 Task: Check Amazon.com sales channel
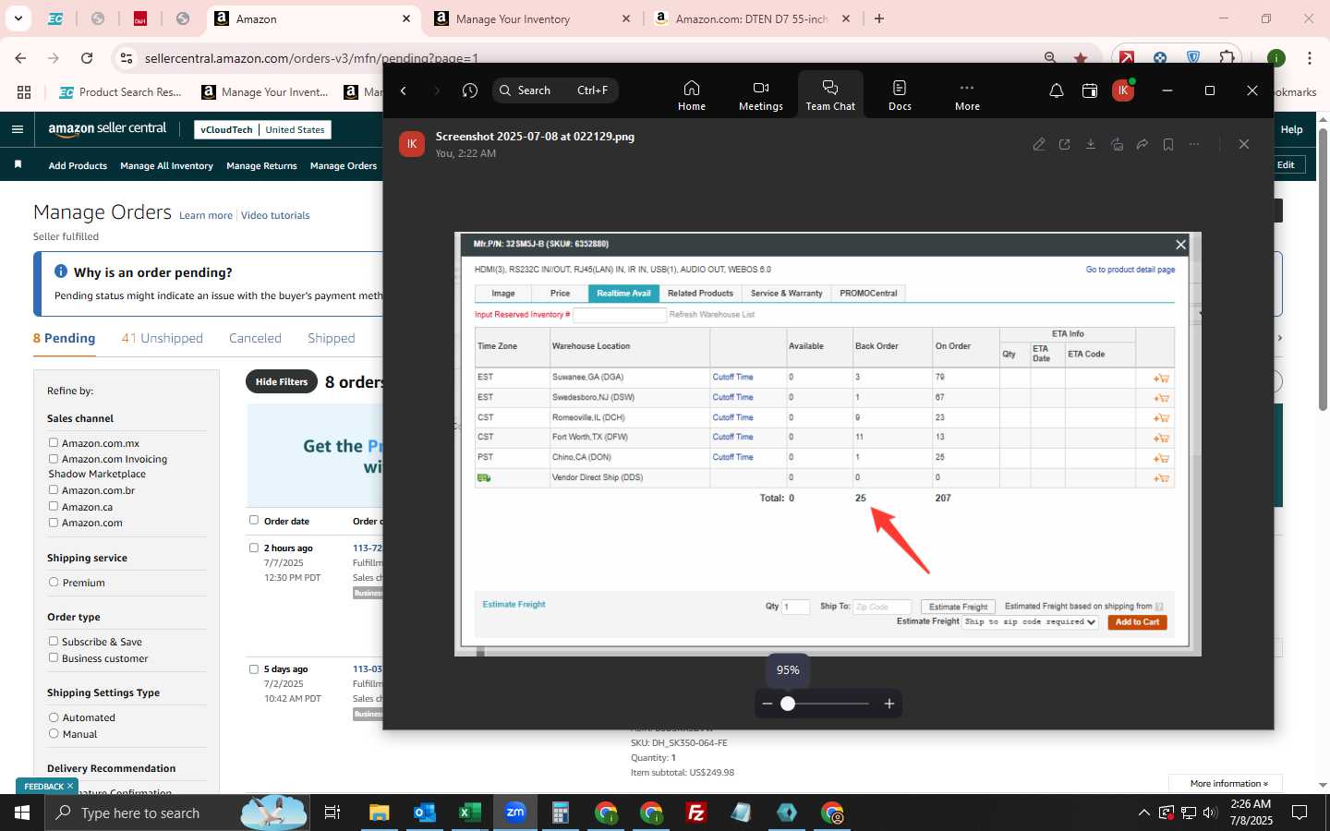point(54,523)
